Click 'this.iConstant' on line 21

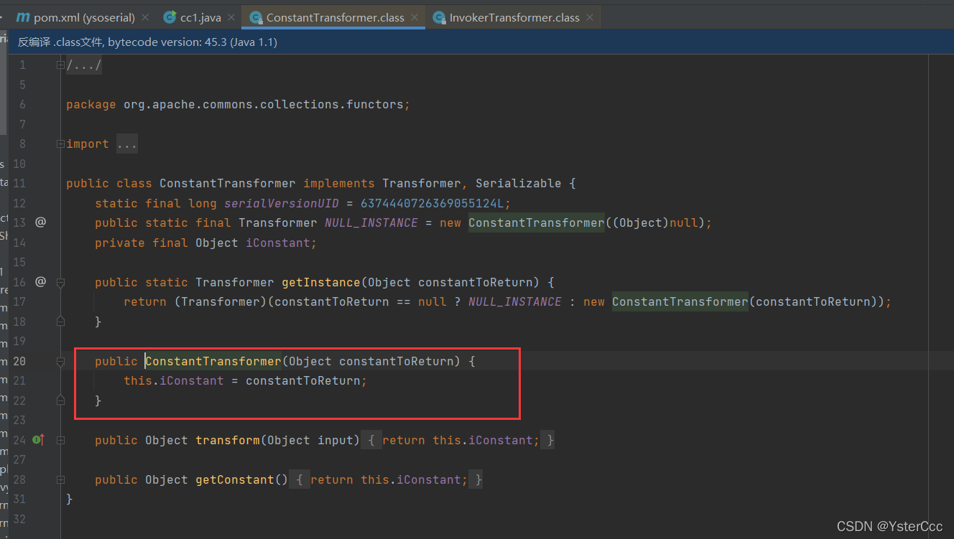click(174, 381)
